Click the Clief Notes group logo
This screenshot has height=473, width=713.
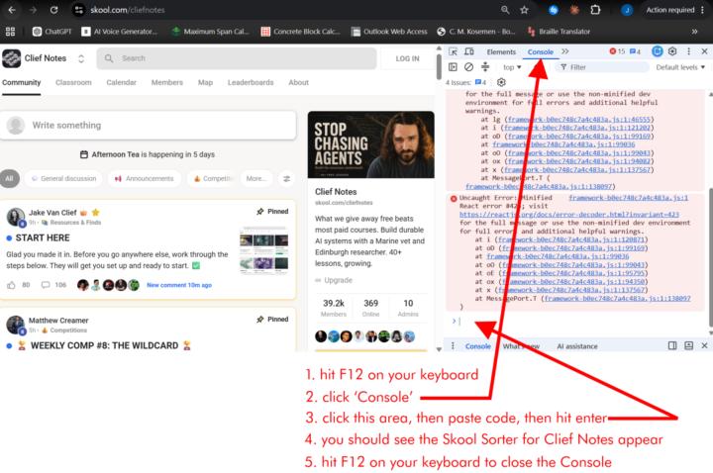[x=11, y=58]
